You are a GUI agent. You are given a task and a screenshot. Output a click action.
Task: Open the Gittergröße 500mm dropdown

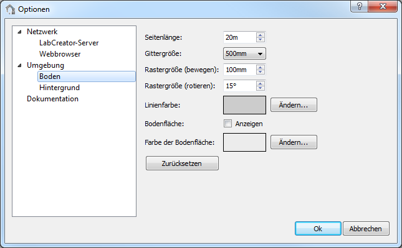click(x=244, y=53)
